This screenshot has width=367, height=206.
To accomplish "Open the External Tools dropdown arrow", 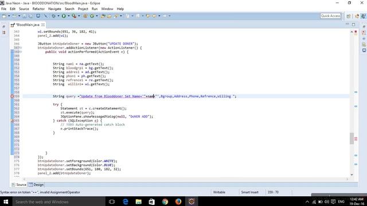I will (x=79, y=16).
